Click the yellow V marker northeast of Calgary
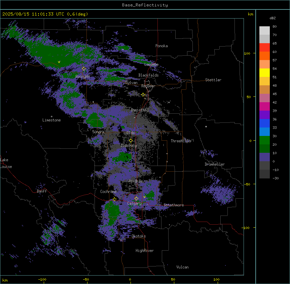The height and width of the screenshot is (284, 290). click(x=144, y=197)
